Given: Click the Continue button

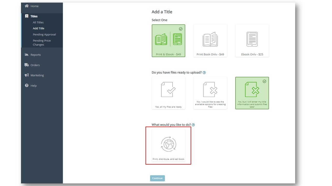Looking at the screenshot, I should click(x=157, y=178).
